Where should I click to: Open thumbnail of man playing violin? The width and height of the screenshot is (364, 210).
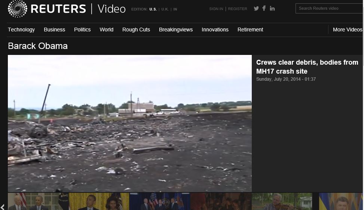tap(282, 201)
